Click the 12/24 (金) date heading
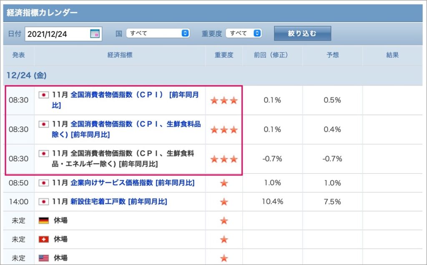Viewport: 427px width, 265px height. [26, 75]
